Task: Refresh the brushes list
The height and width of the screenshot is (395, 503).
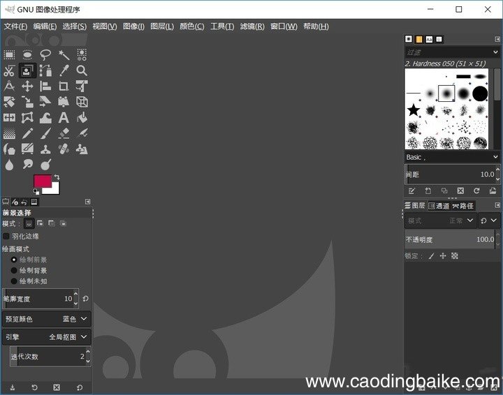Action: pos(476,191)
